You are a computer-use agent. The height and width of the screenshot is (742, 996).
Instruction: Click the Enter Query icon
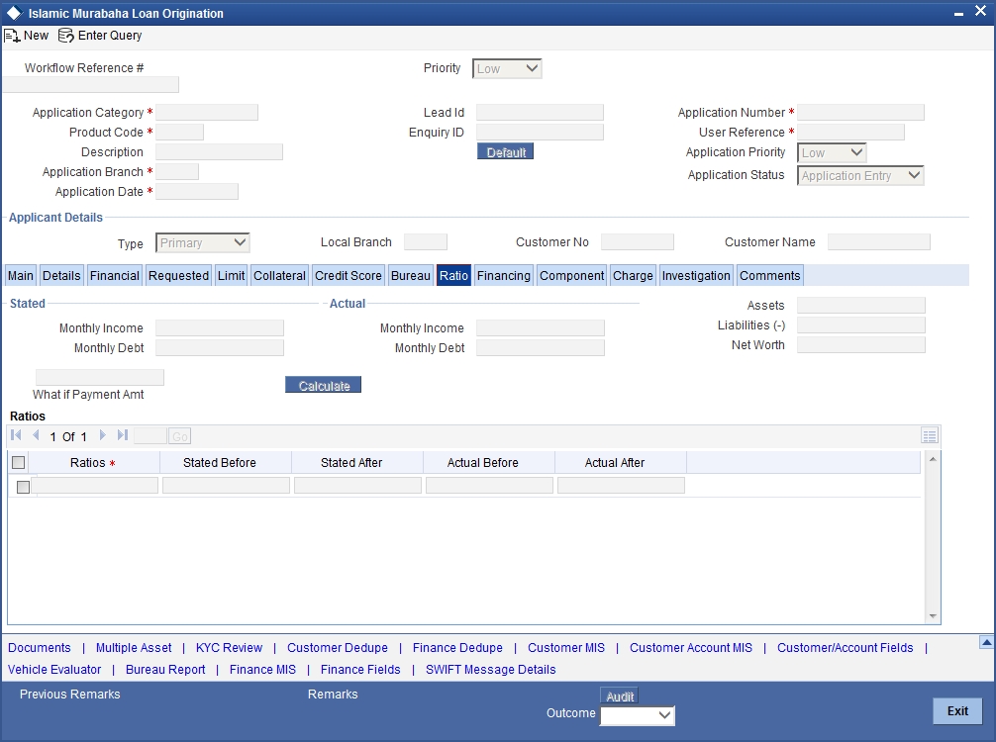click(x=66, y=36)
